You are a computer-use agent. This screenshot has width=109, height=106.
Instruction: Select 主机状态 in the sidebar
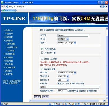pos(11,51)
